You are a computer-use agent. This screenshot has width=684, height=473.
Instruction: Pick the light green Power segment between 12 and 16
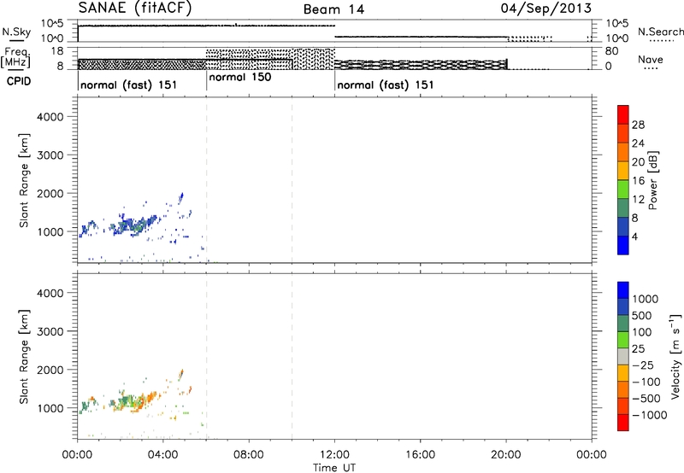(623, 189)
